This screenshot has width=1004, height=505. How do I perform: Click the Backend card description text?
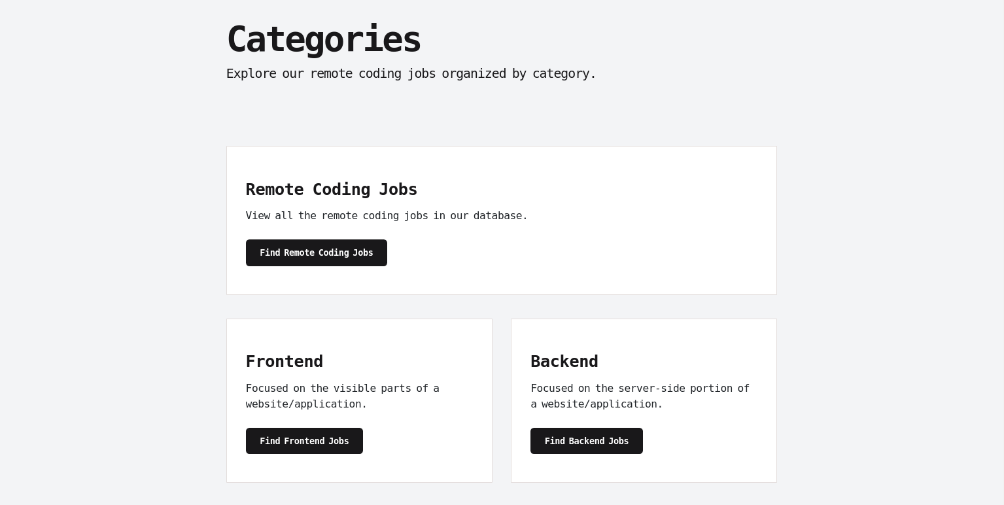(x=640, y=396)
